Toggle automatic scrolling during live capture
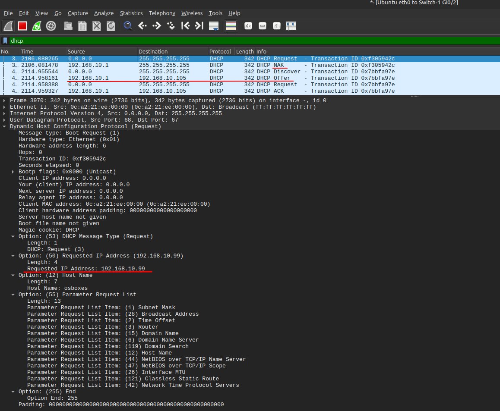The image size is (500, 411). pos(213,26)
